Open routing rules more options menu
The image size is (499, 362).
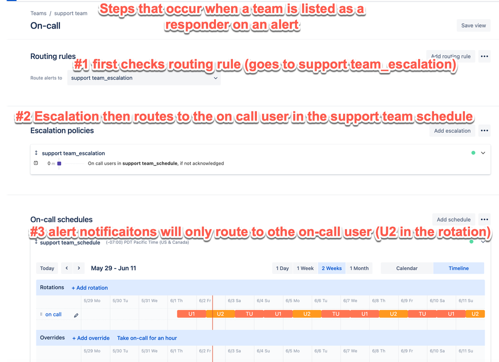click(x=484, y=56)
